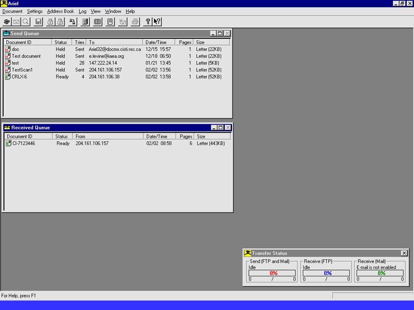The width and height of the screenshot is (414, 310).
Task: Click the 'Letter (5KB)' size cell
Action: click(207, 63)
